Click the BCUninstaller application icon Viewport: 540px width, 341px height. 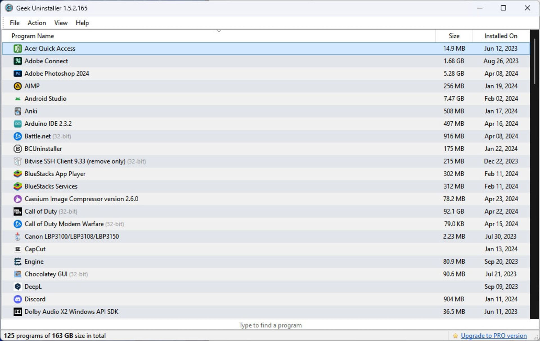(17, 148)
